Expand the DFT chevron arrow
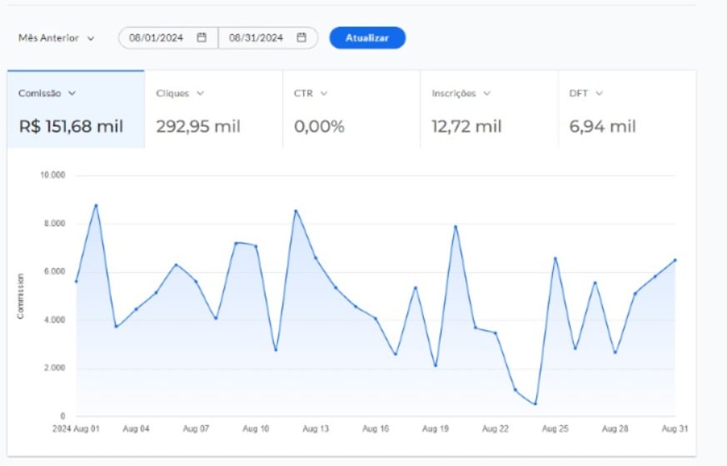 [600, 93]
